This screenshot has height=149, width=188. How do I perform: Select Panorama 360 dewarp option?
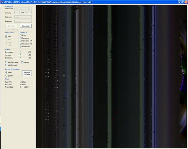[x=21, y=44]
